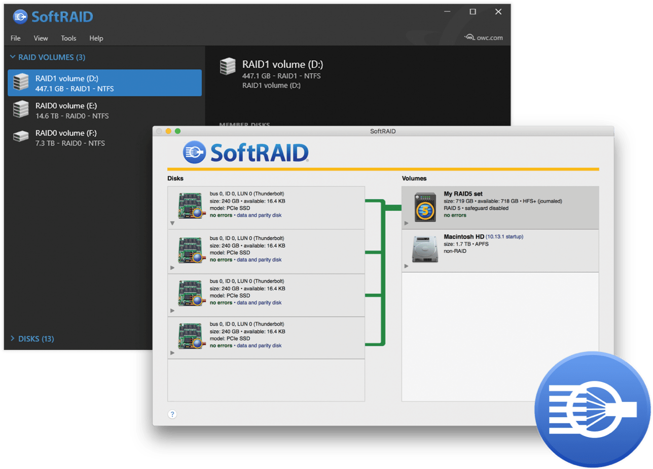Click the fourth PCIe SSD disk icon

pyautogui.click(x=192, y=336)
